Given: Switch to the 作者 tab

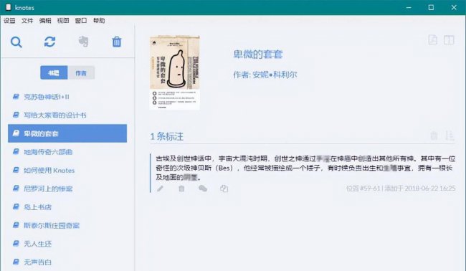Looking at the screenshot, I should pyautogui.click(x=81, y=73).
